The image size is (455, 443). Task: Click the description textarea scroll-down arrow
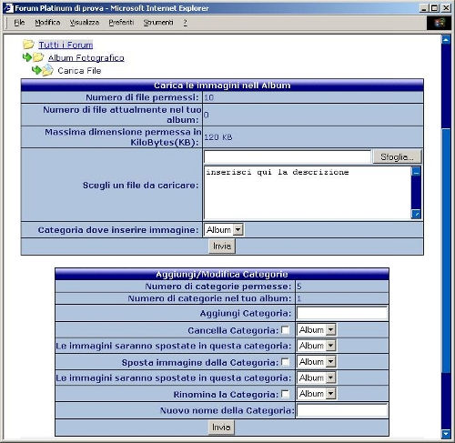click(x=416, y=214)
